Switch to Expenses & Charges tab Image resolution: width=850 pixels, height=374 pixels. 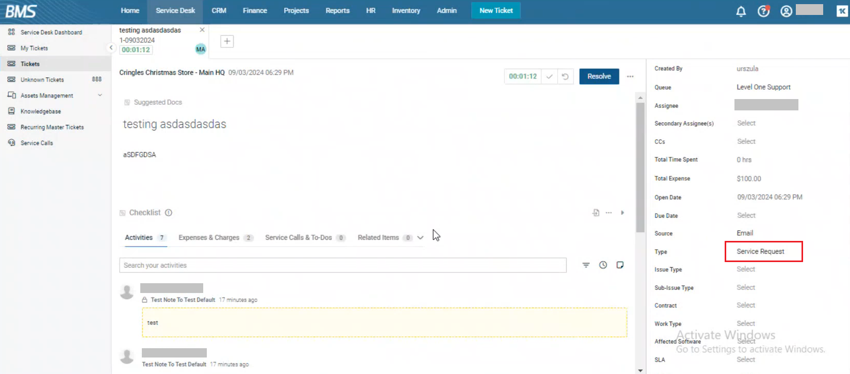click(x=209, y=238)
